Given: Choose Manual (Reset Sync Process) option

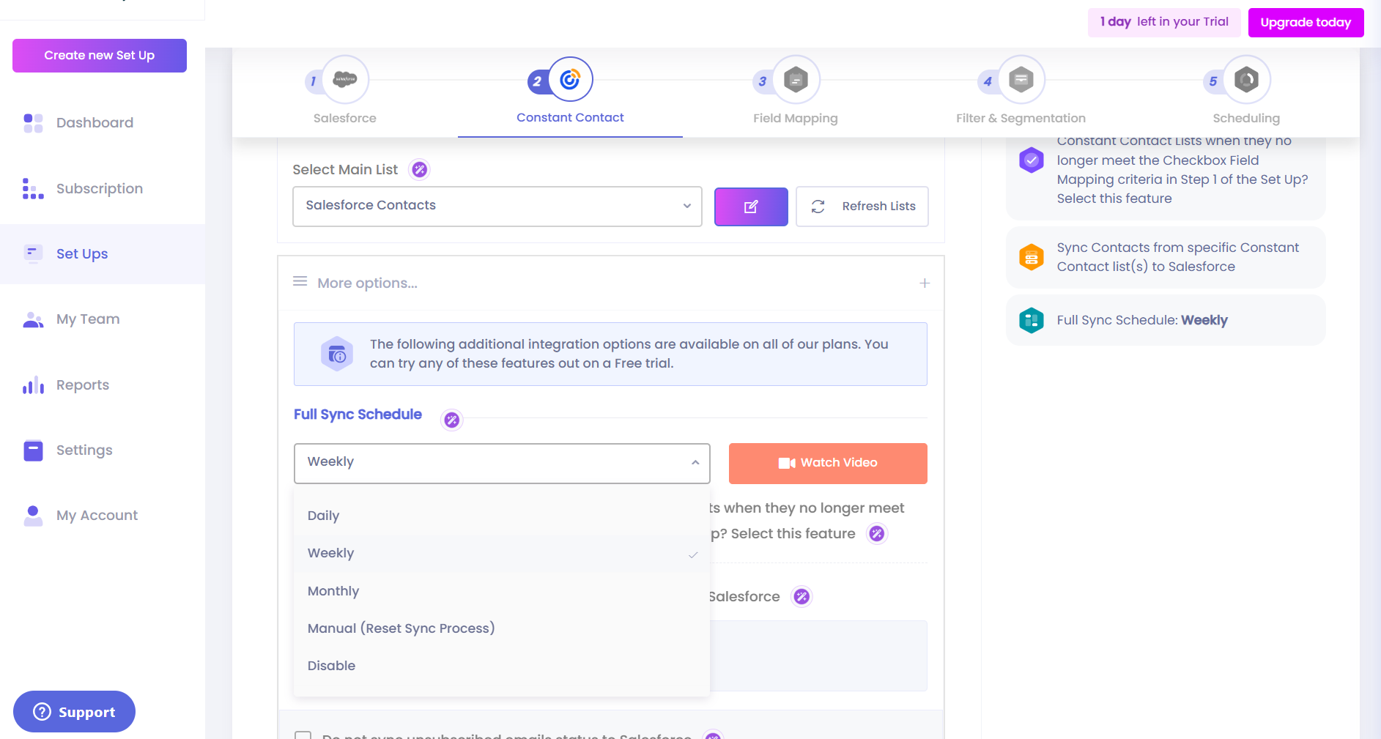Looking at the screenshot, I should [x=502, y=628].
